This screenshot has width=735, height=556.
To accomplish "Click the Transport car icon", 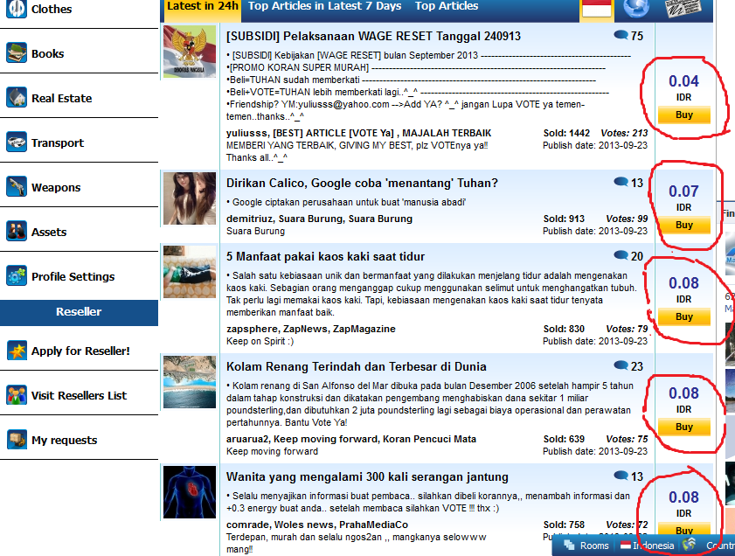I will 17,142.
